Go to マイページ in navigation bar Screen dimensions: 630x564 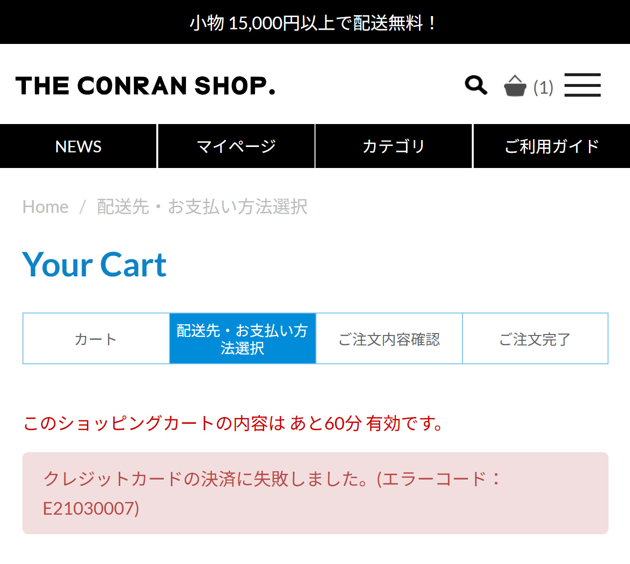coord(236,146)
